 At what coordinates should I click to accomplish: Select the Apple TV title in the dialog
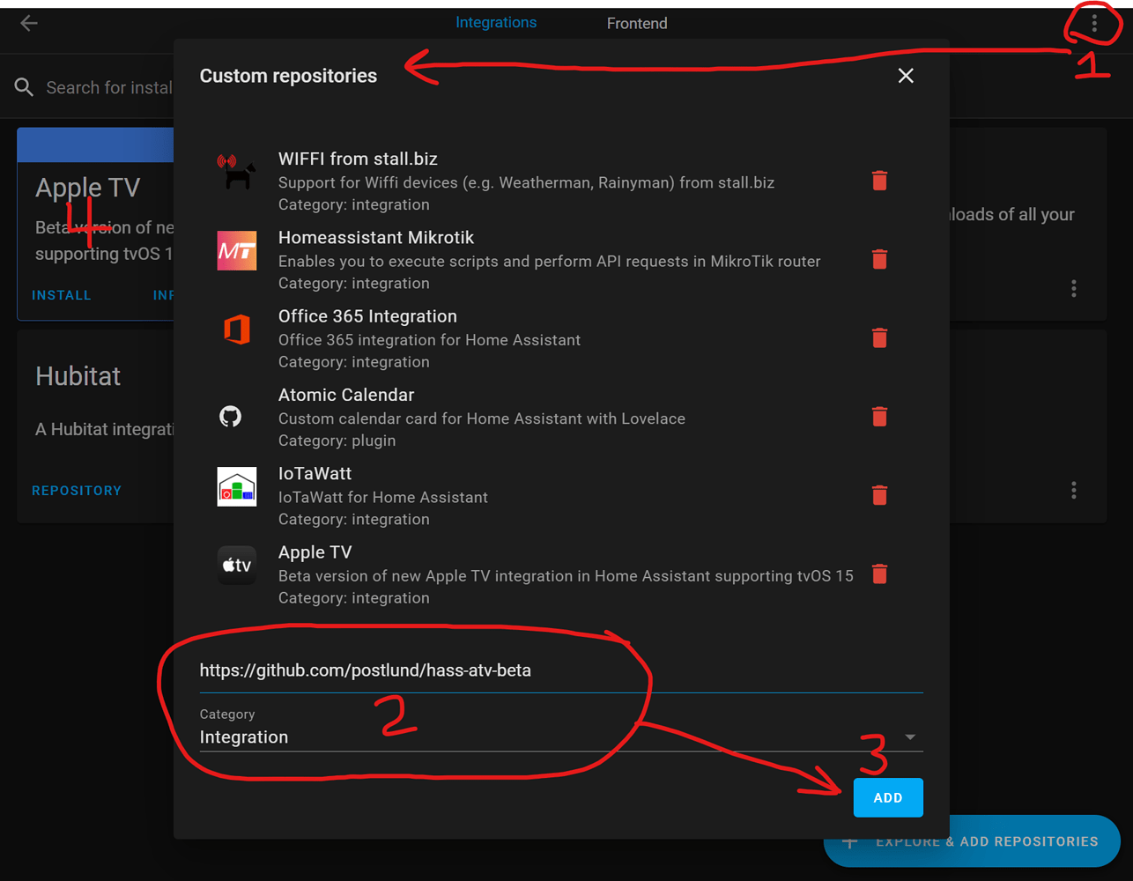(315, 552)
